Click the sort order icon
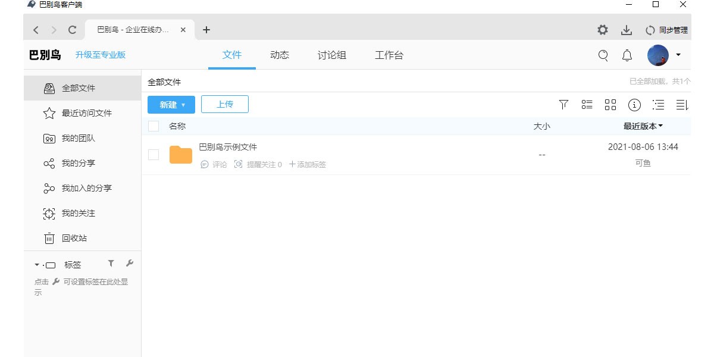This screenshot has height=357, width=714. click(x=682, y=105)
